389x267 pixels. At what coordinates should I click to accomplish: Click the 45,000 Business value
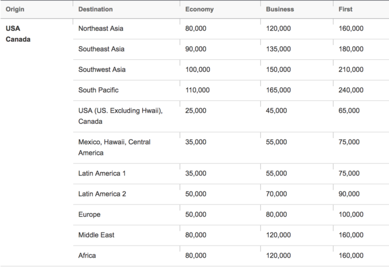276,111
